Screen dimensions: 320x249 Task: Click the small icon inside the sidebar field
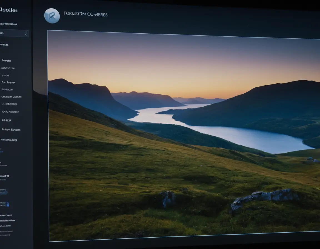(x=26, y=34)
